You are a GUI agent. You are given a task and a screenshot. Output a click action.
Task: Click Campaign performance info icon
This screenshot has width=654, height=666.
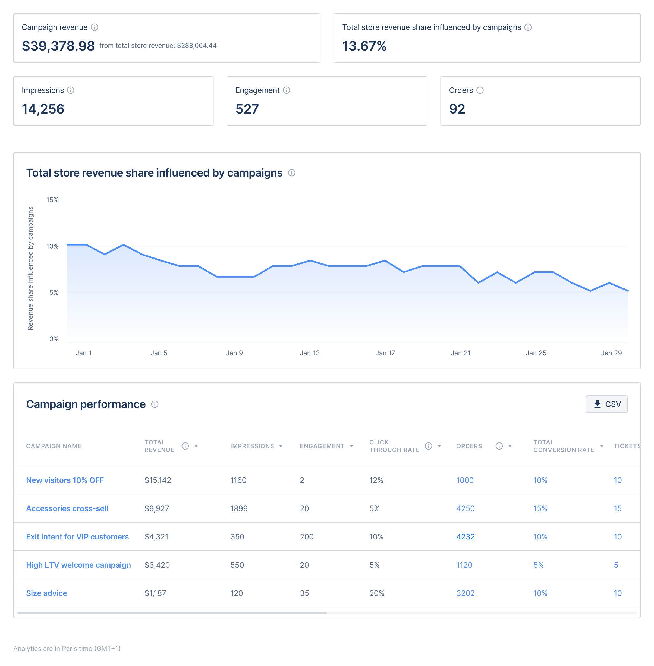pos(155,404)
